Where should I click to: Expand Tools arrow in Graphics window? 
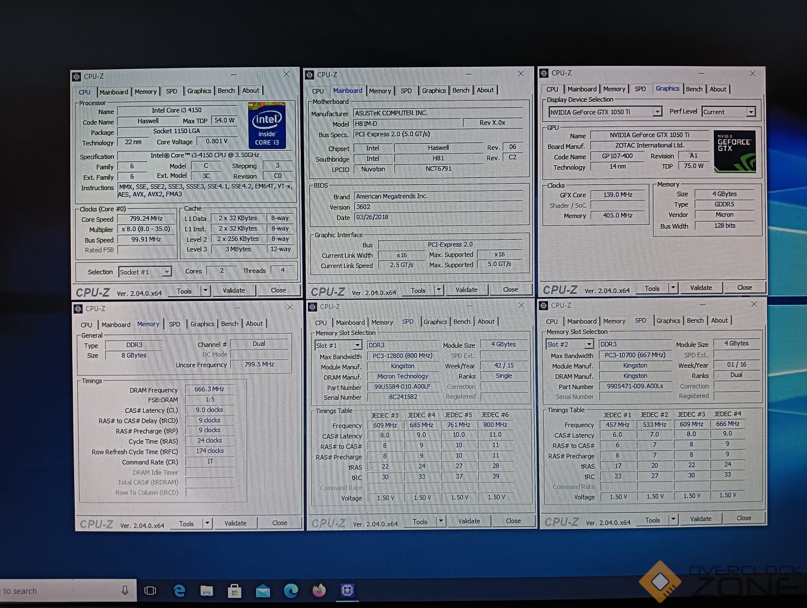673,288
